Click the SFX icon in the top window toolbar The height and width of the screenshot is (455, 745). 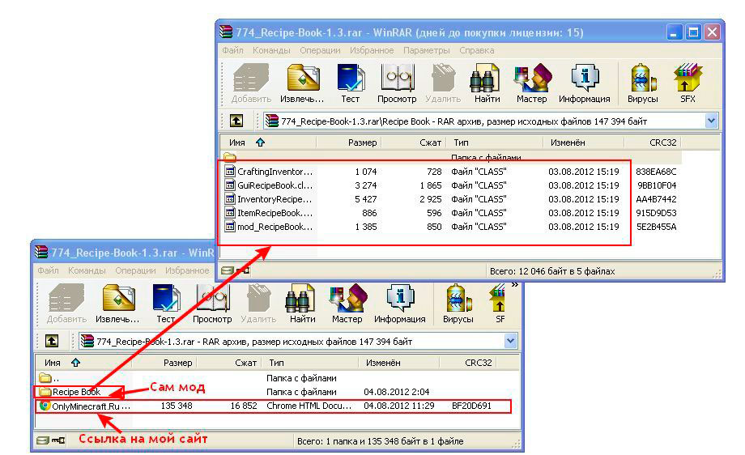687,83
